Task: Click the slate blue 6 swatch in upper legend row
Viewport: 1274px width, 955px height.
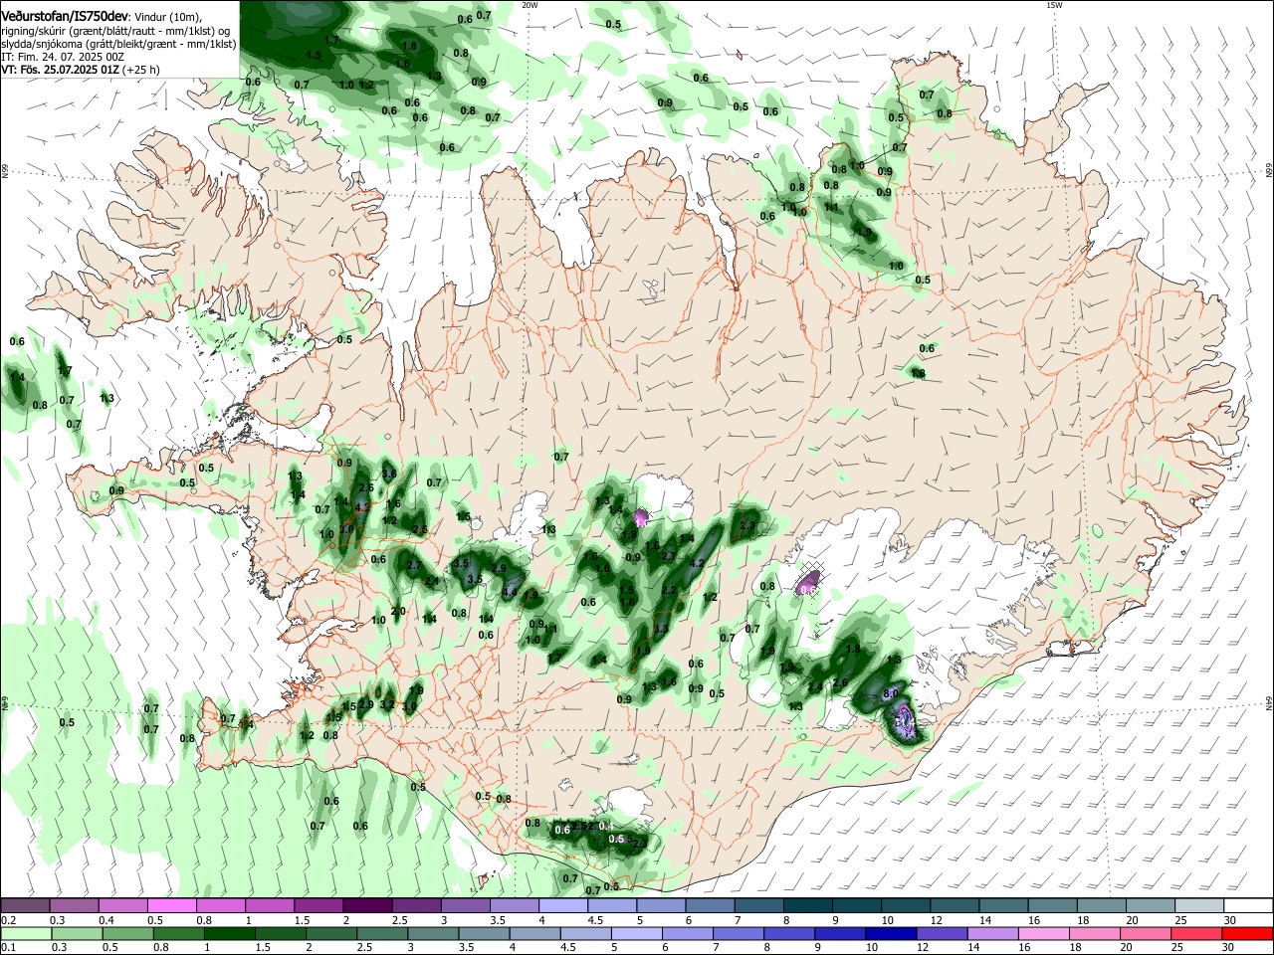Action: [x=710, y=905]
